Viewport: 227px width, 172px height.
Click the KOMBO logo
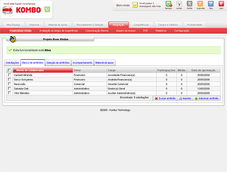click(x=28, y=10)
